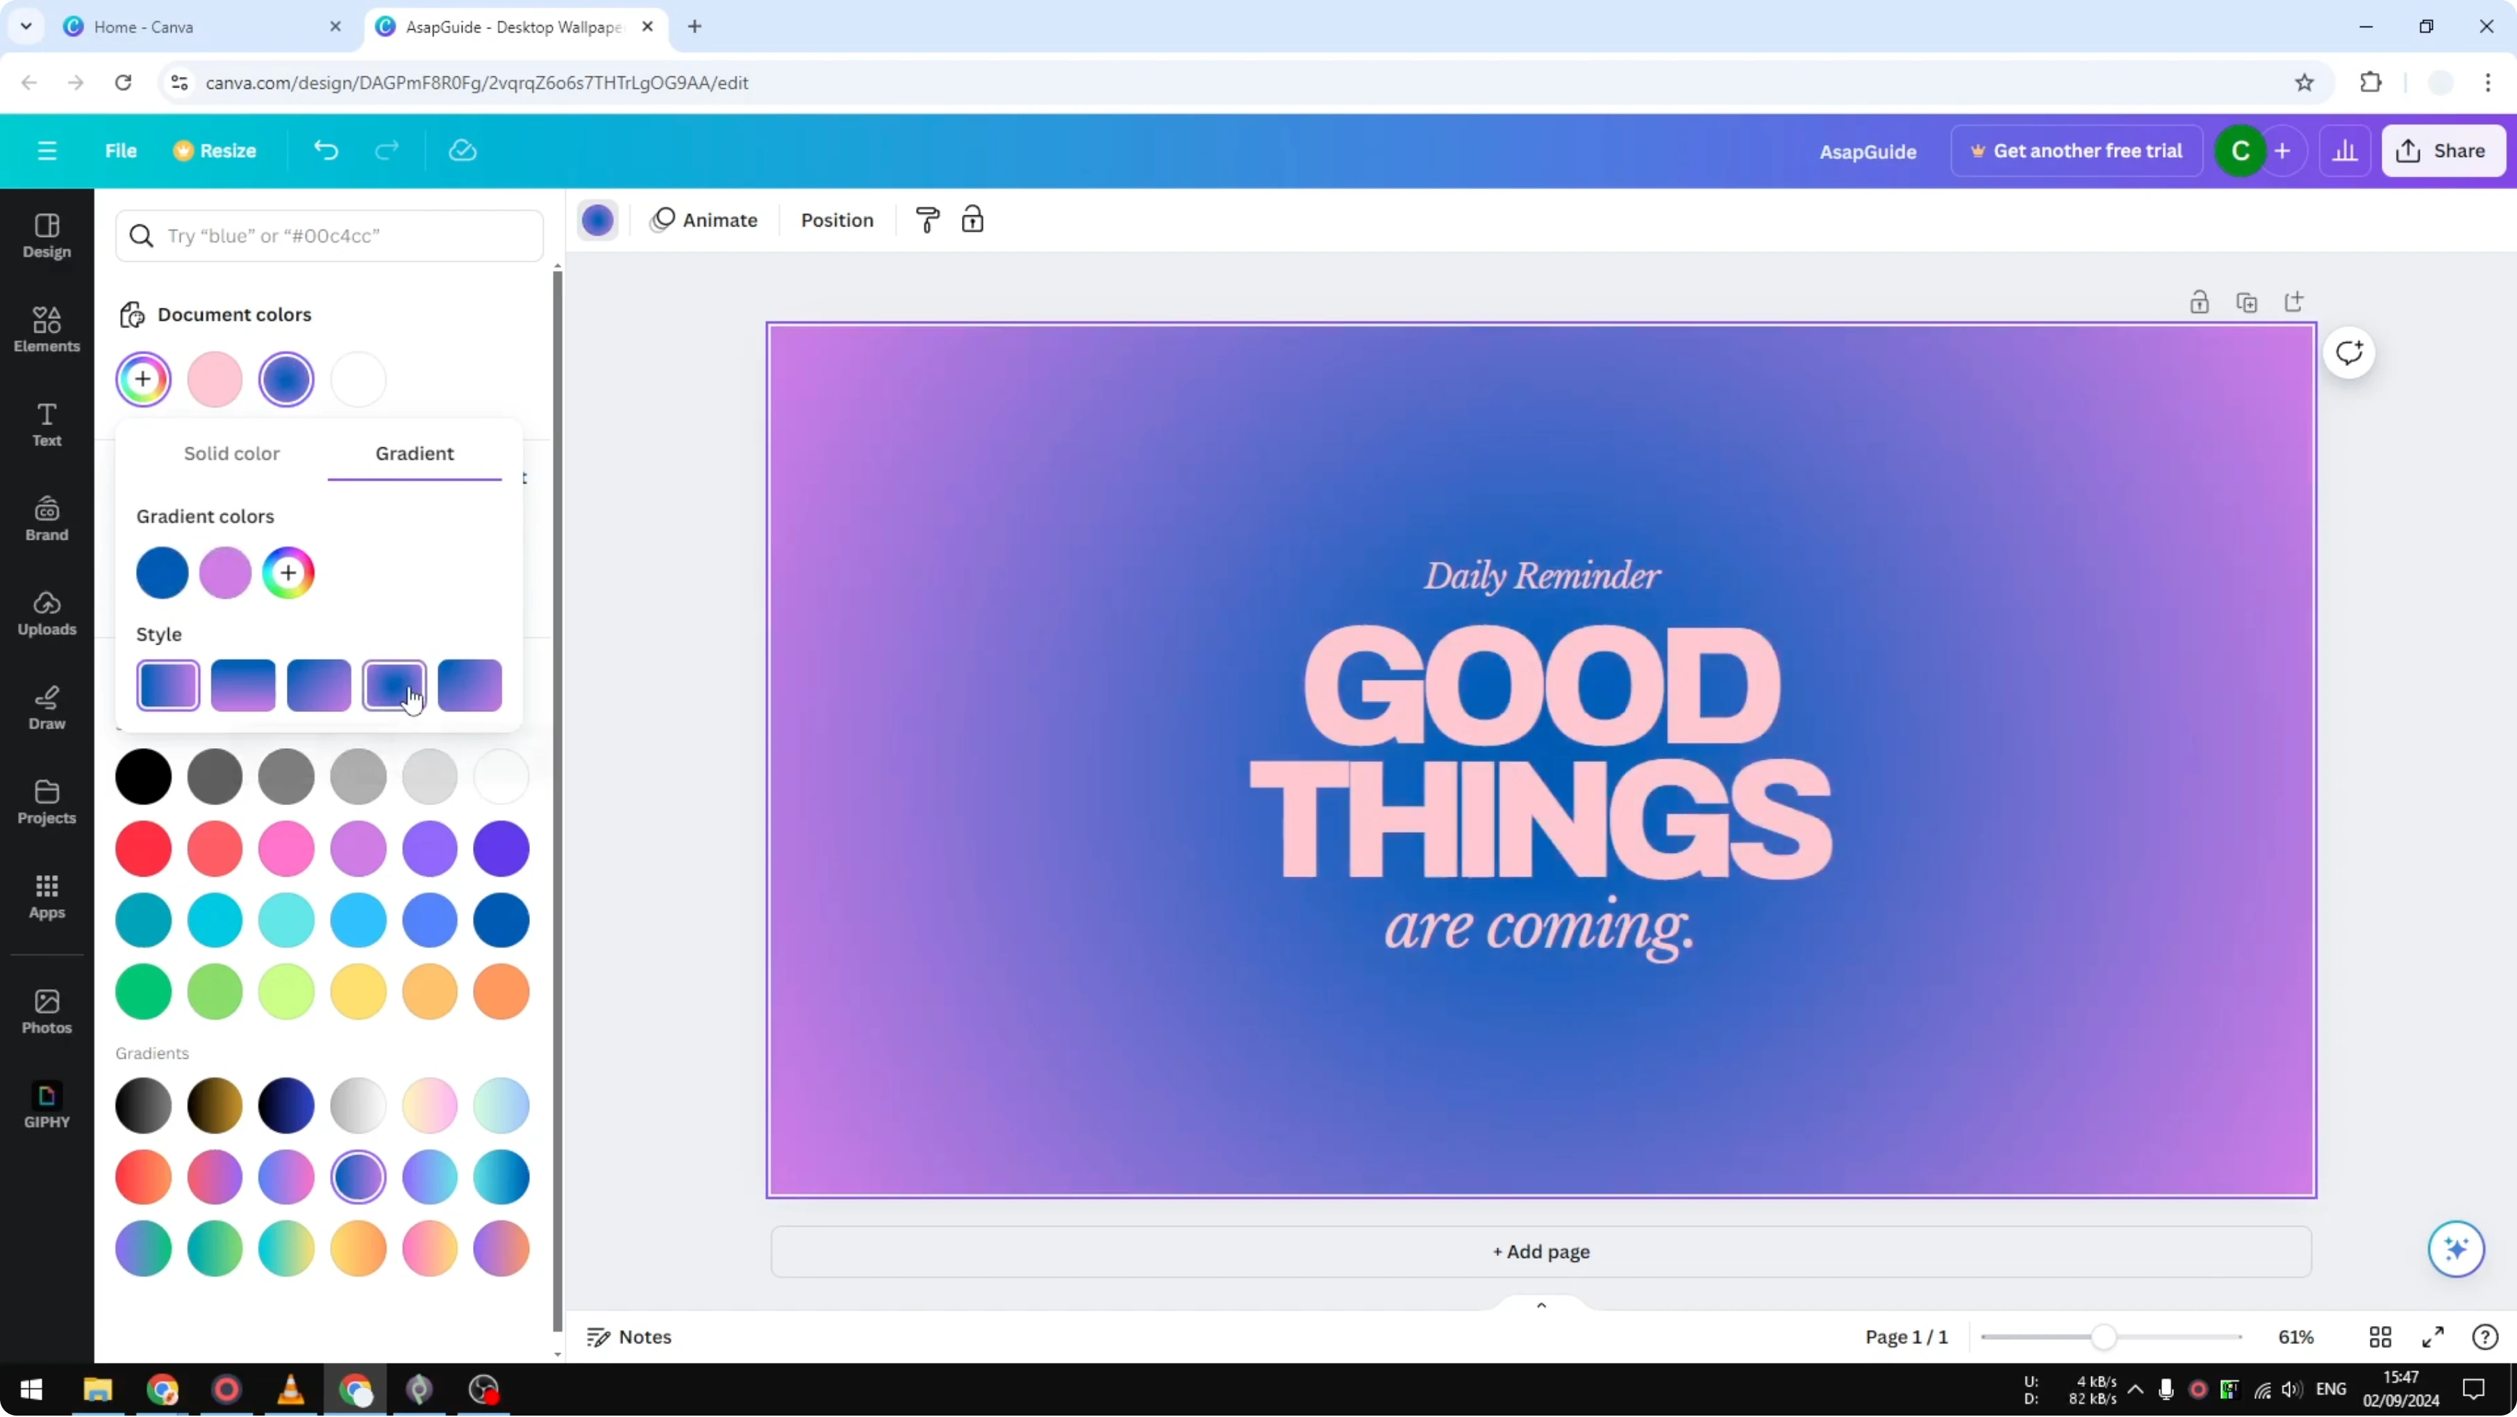Open the comment bubble beside canvas
The height and width of the screenshot is (1417, 2517).
pyautogui.click(x=2349, y=353)
